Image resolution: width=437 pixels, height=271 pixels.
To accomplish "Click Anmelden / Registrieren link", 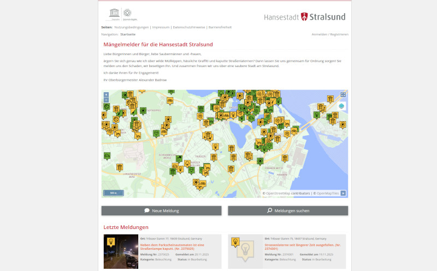I will pos(330,34).
